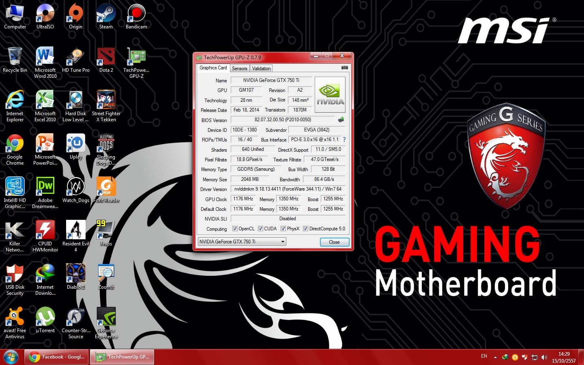The height and width of the screenshot is (365, 584).
Task: Launch Watch_Dogs from the desktop
Action: (x=75, y=190)
